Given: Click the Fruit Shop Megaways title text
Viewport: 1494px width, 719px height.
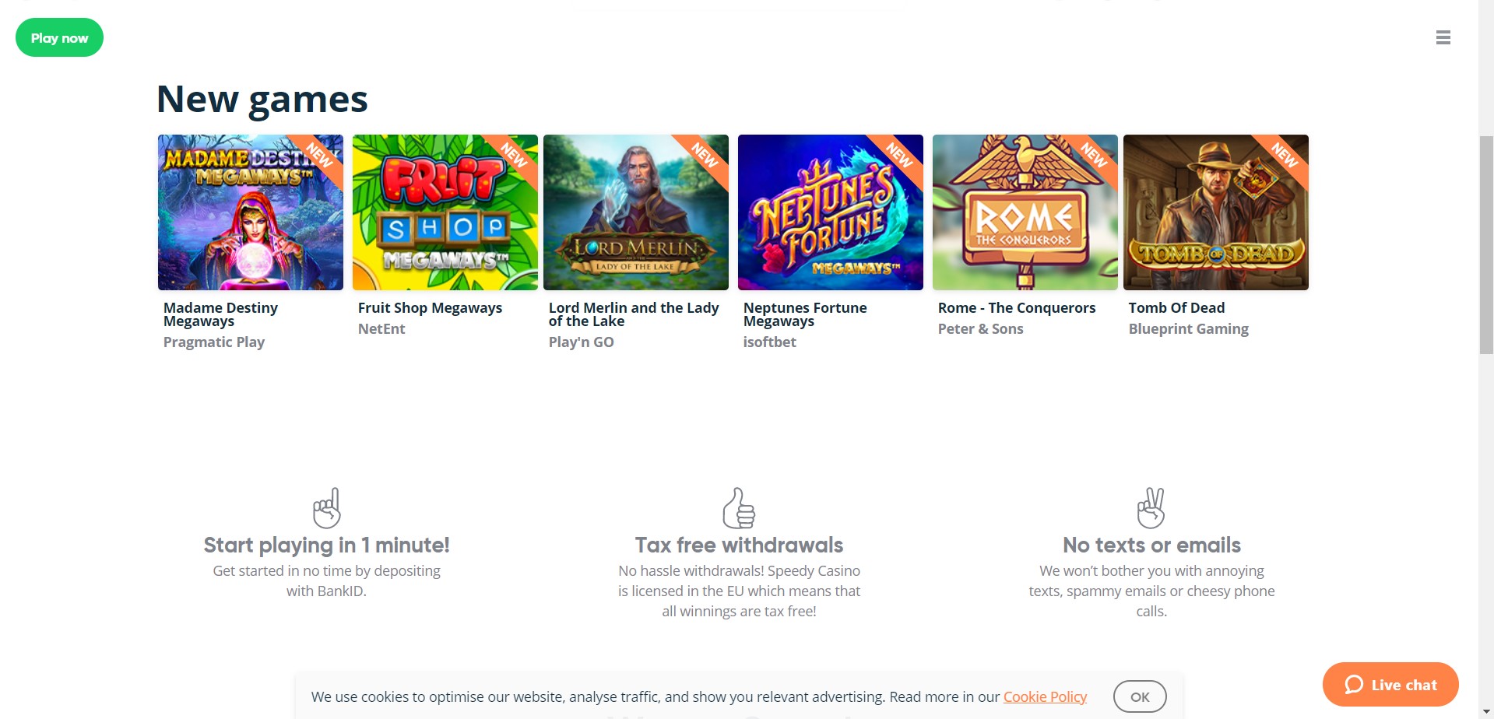Looking at the screenshot, I should [x=430, y=307].
